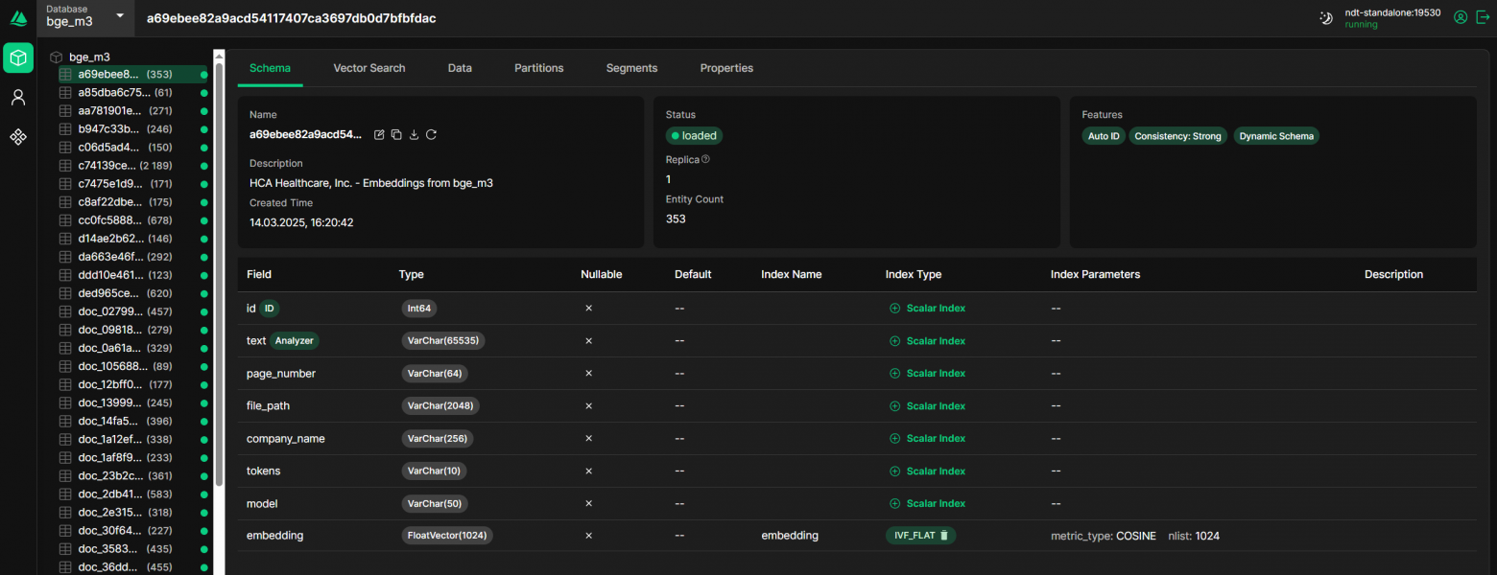Click the Entity Count value 353
Viewport: 1497px width, 575px height.
676,219
